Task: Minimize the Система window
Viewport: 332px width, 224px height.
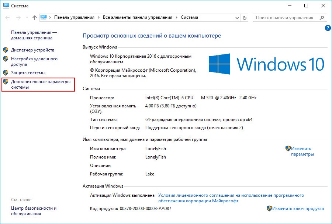Action: 290,6
